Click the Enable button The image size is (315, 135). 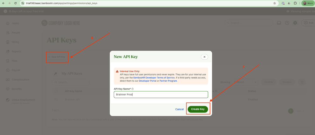click(269, 82)
